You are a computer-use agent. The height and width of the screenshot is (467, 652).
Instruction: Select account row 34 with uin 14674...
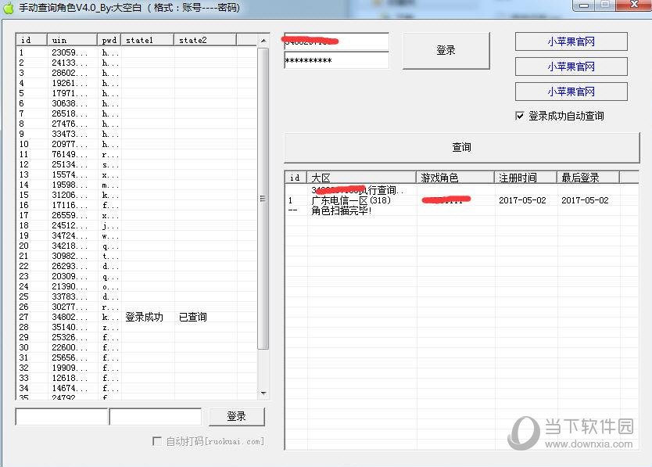(x=136, y=388)
